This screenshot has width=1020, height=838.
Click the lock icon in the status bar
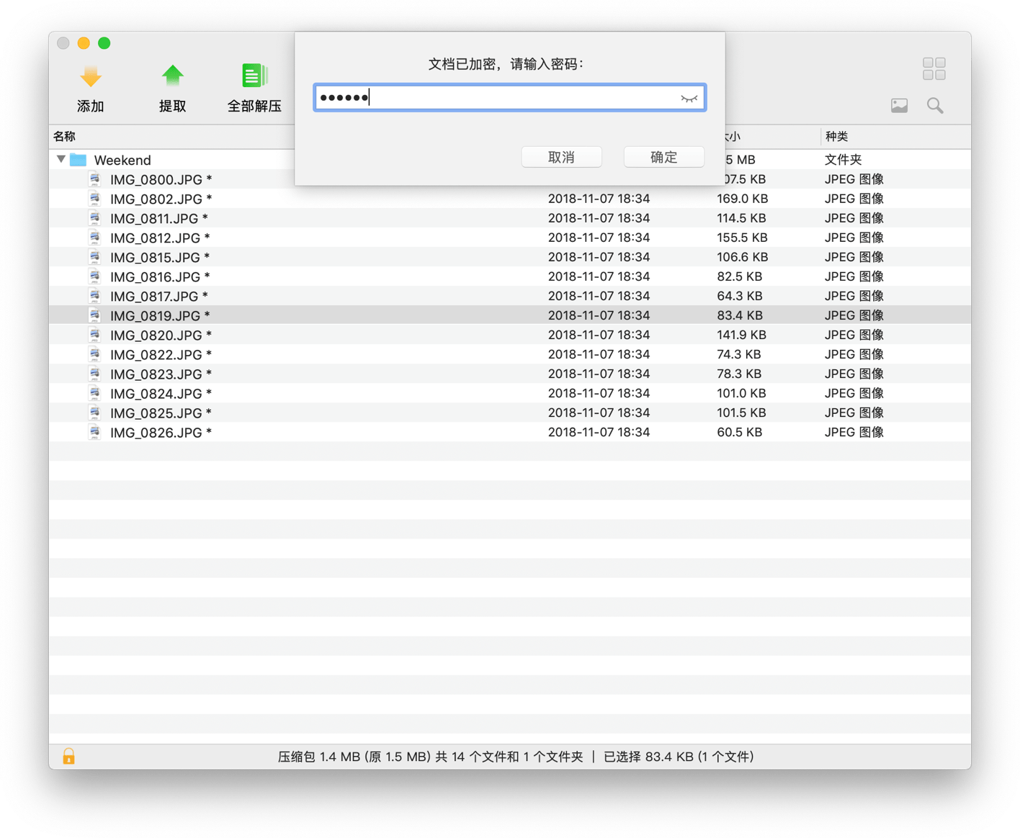[68, 756]
